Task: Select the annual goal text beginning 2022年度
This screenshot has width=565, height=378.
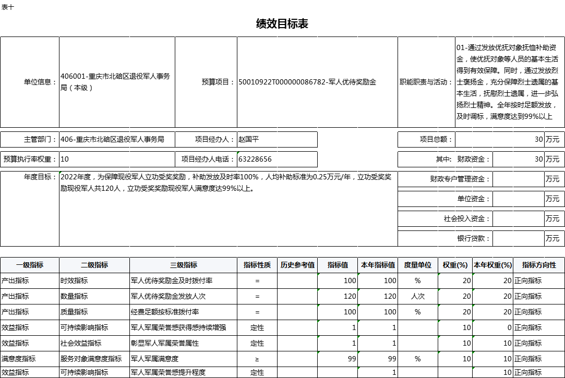Action: pos(229,209)
